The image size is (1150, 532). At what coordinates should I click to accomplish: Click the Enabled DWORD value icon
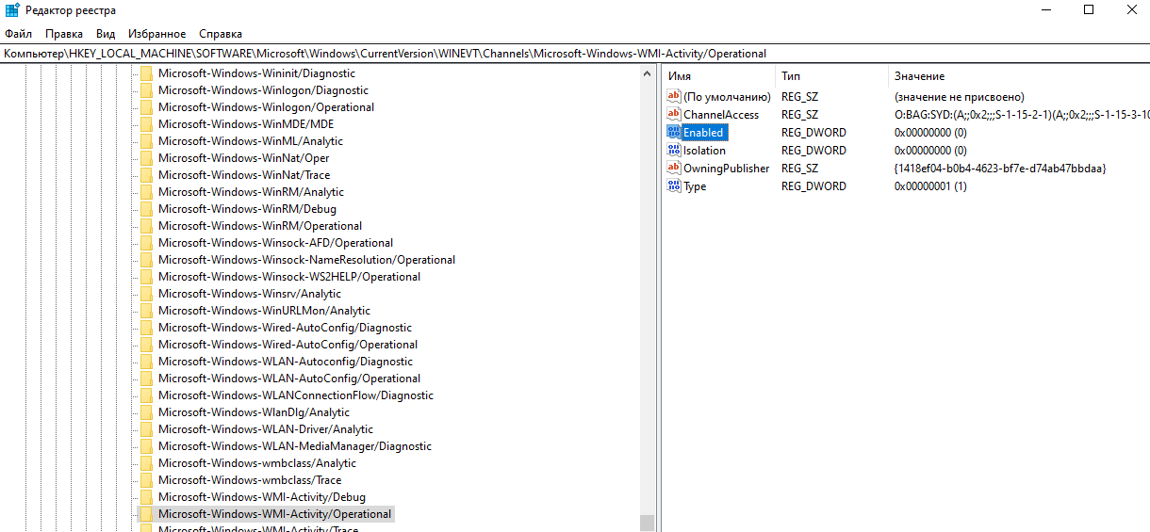click(673, 133)
